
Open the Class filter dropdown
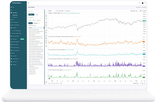click(x=30, y=21)
